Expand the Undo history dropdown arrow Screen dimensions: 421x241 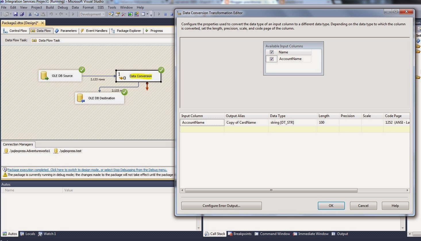pyautogui.click(x=56, y=14)
